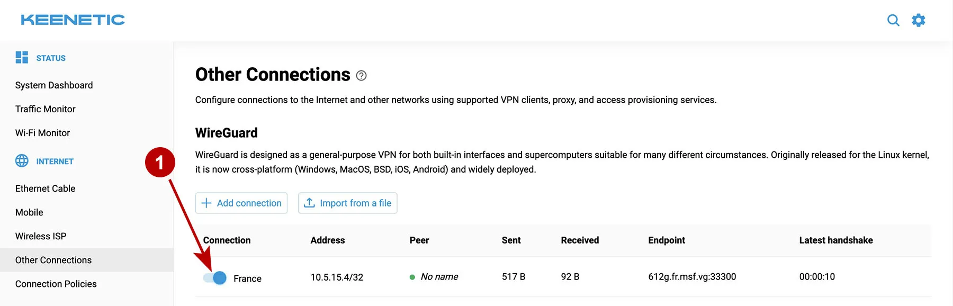Screen dimensions: 953x306
Task: Open Connection Policies page
Action: (x=56, y=284)
